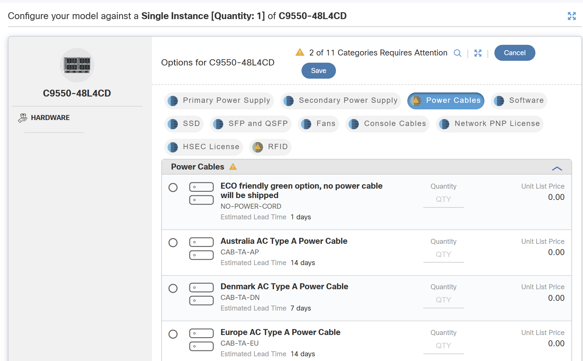The width and height of the screenshot is (583, 361).
Task: Click the Cancel button
Action: (x=515, y=53)
